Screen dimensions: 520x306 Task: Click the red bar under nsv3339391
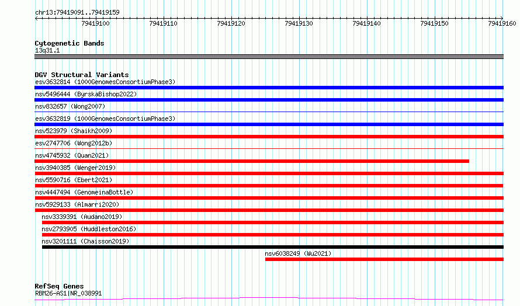pyautogui.click(x=273, y=223)
